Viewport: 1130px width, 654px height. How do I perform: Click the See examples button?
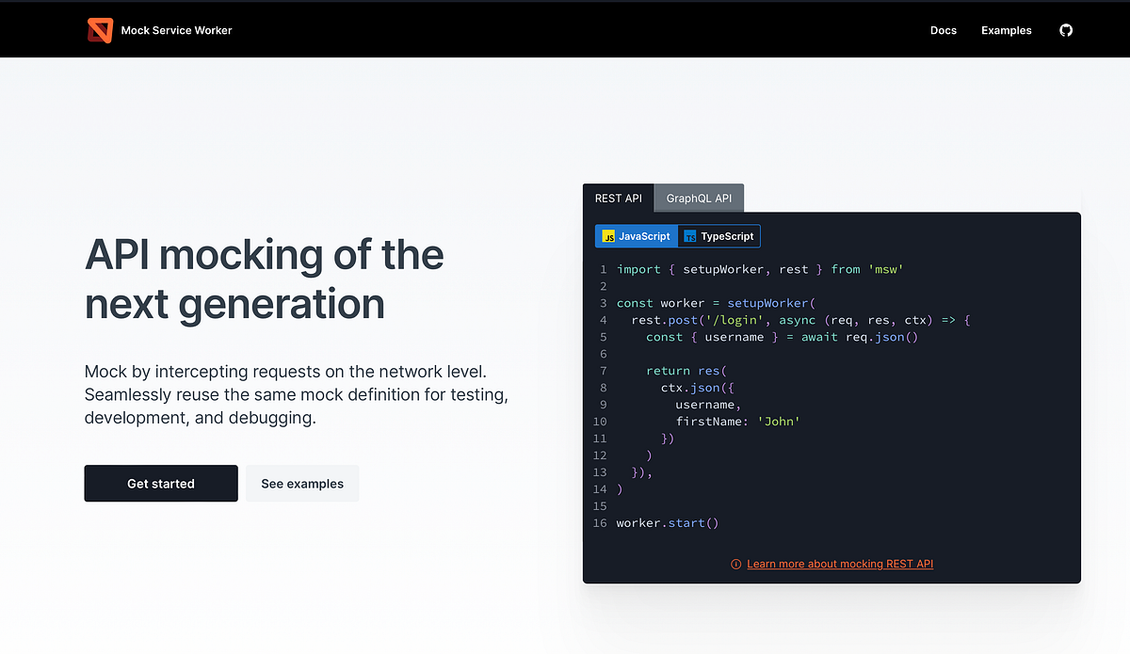click(302, 484)
